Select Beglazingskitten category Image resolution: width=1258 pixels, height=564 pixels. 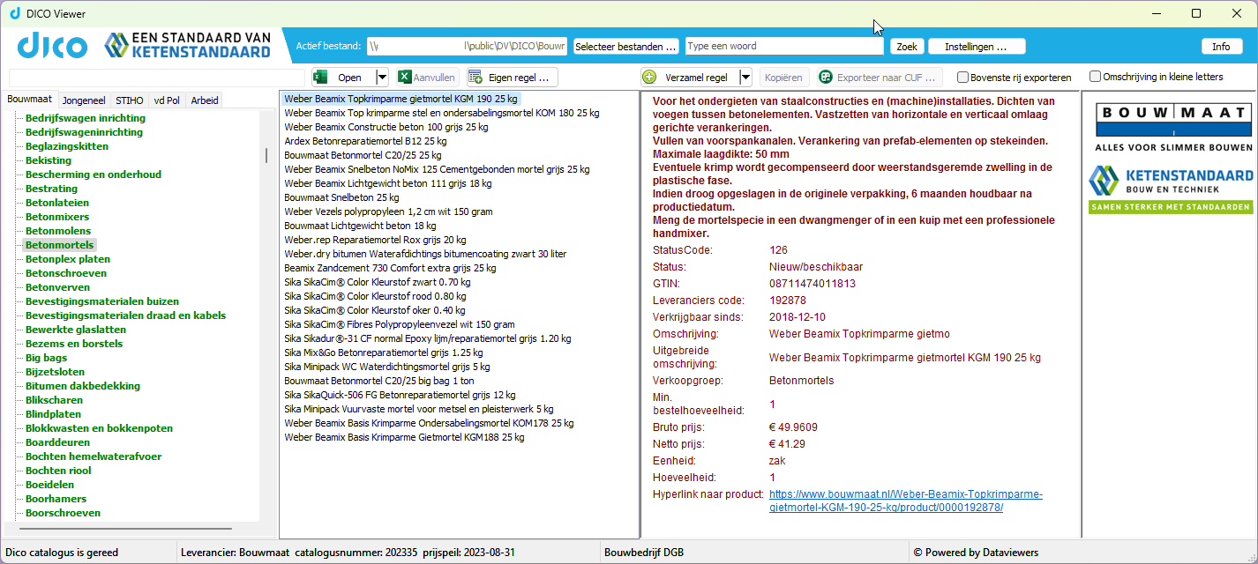click(x=67, y=146)
